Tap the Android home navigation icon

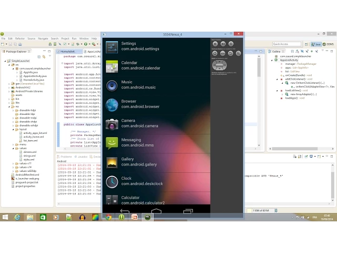pos(156,211)
